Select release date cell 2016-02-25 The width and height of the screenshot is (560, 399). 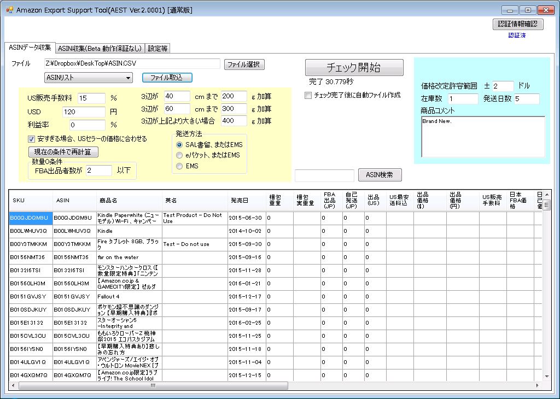tap(247, 323)
